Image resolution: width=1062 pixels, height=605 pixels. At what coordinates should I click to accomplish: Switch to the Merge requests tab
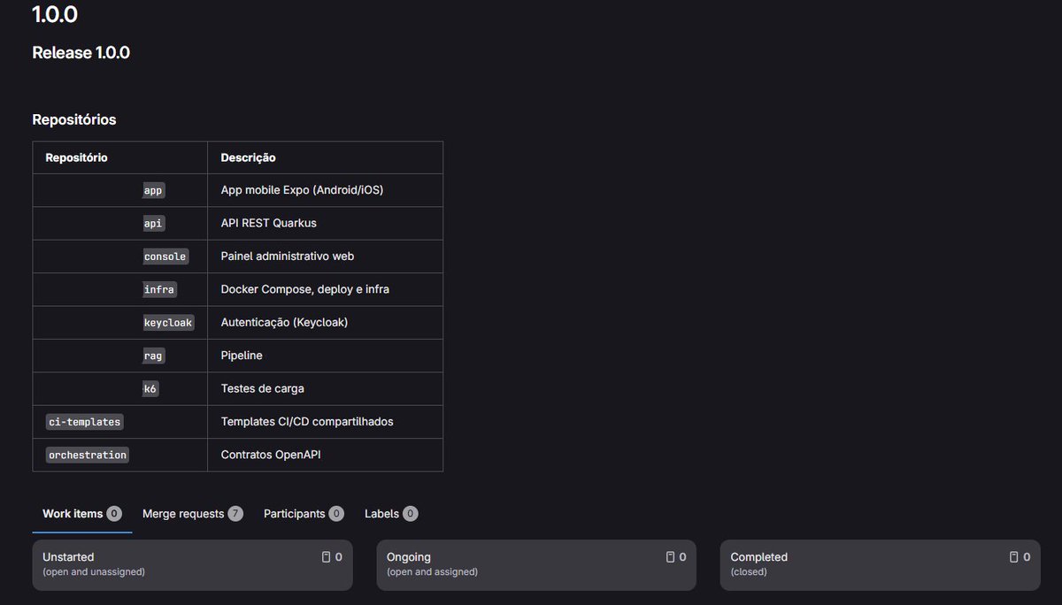point(192,514)
